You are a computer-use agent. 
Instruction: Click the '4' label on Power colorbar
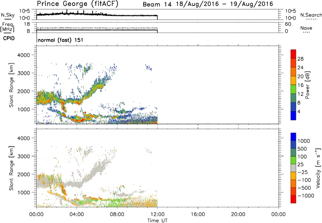[299, 111]
